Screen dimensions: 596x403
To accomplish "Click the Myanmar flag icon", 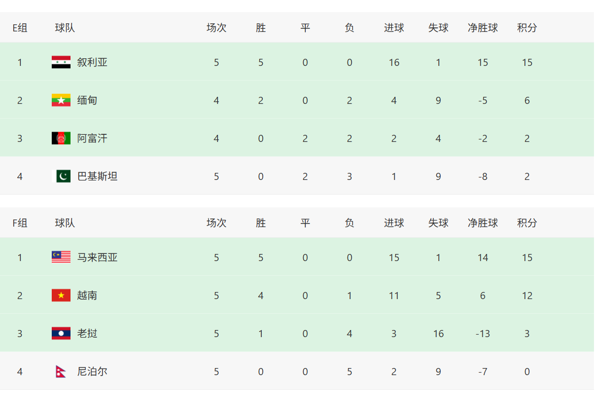I will pos(61,100).
